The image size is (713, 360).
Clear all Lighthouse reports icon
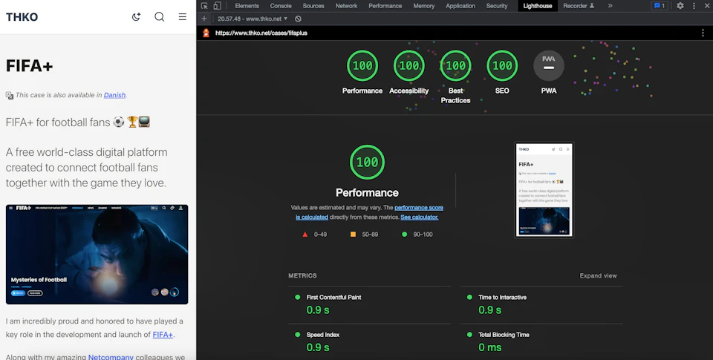pyautogui.click(x=298, y=19)
